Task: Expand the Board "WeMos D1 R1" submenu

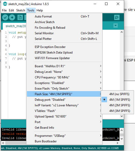Action: [x=64, y=66]
